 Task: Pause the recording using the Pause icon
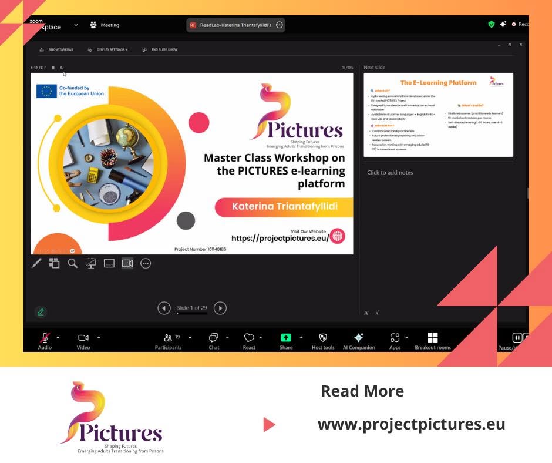pos(517,338)
